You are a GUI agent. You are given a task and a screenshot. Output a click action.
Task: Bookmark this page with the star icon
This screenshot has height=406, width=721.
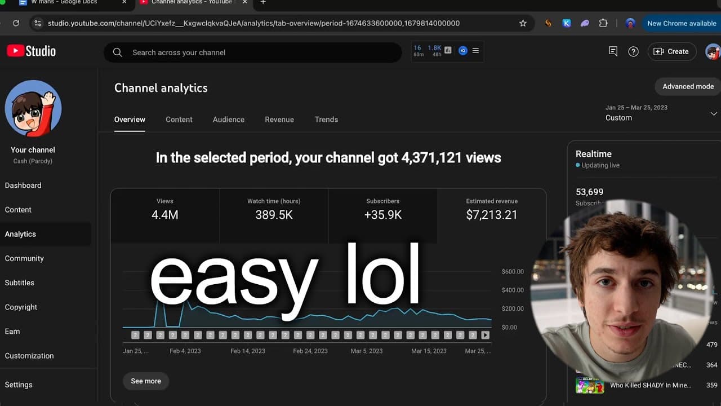click(x=523, y=23)
